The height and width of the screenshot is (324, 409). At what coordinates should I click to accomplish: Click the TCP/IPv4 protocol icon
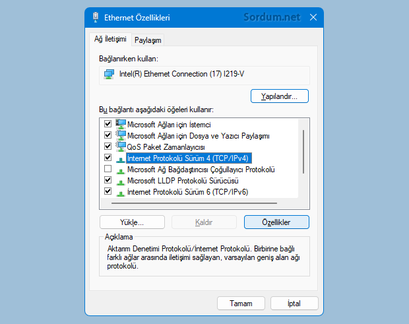click(x=121, y=160)
